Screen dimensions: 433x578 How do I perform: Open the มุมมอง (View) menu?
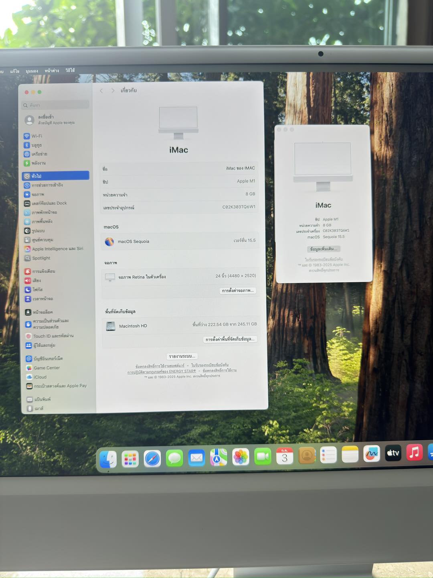pos(32,71)
